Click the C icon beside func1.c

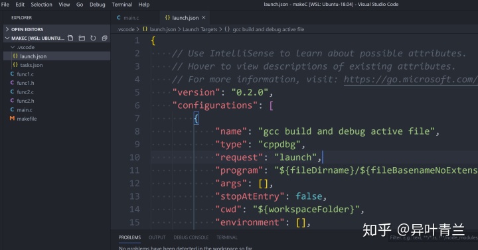point(12,74)
